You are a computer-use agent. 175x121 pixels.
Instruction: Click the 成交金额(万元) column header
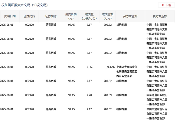coord(107,16)
